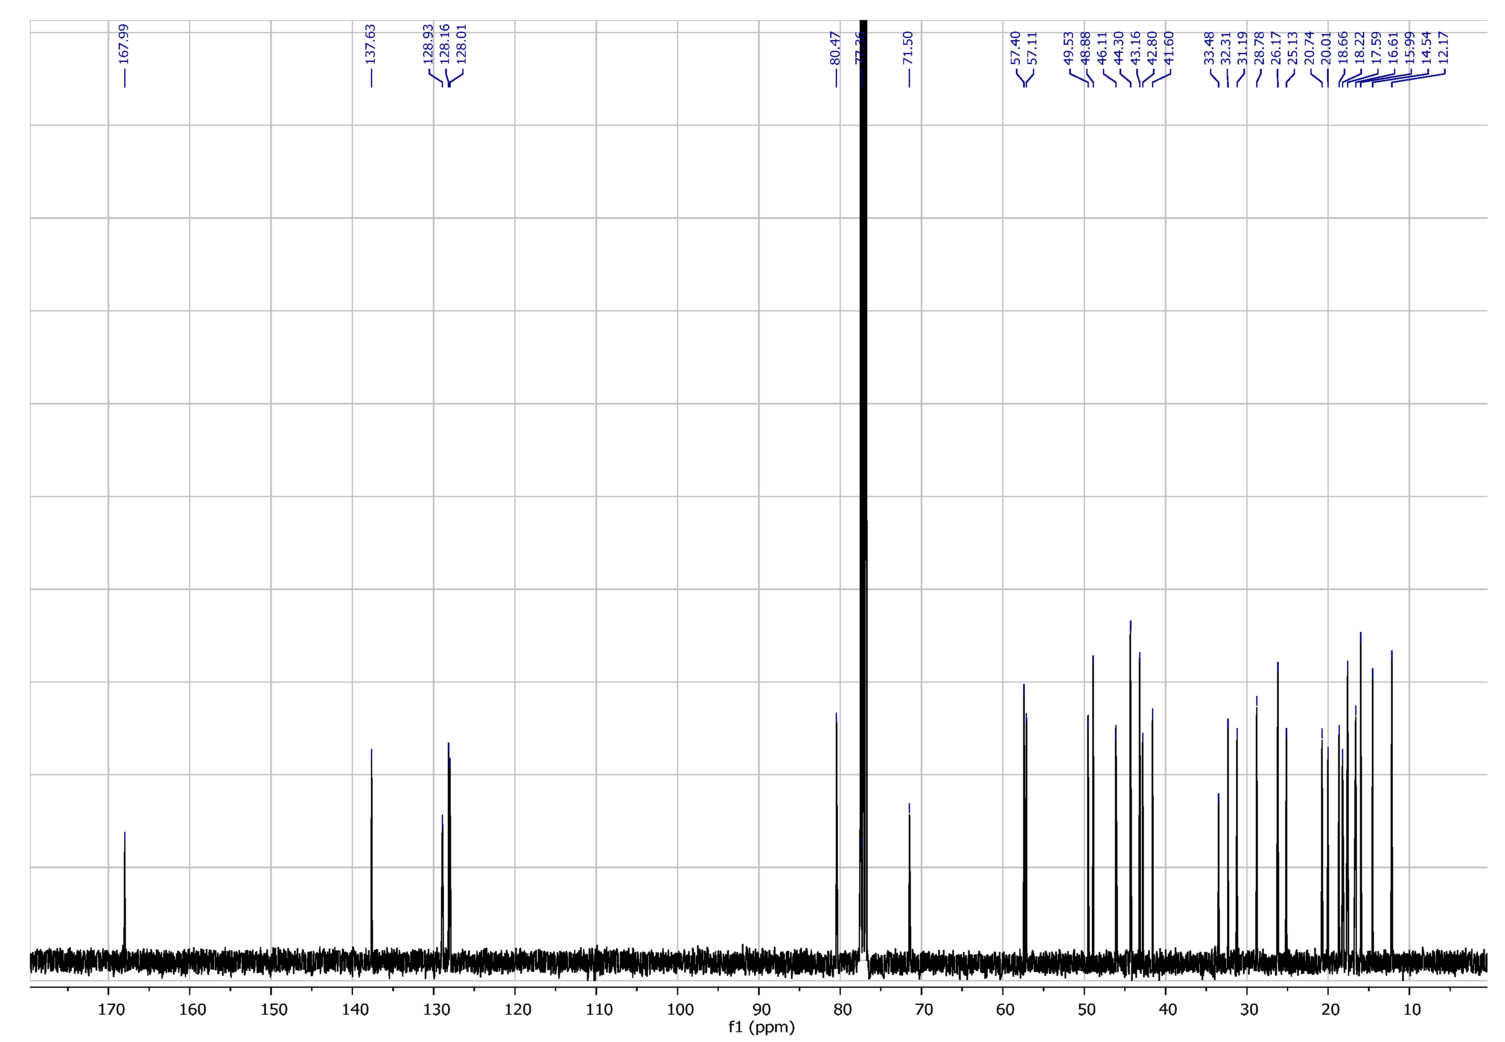1505x1042 pixels.
Task: Select the 25.13 peak label
Action: click(x=1293, y=48)
